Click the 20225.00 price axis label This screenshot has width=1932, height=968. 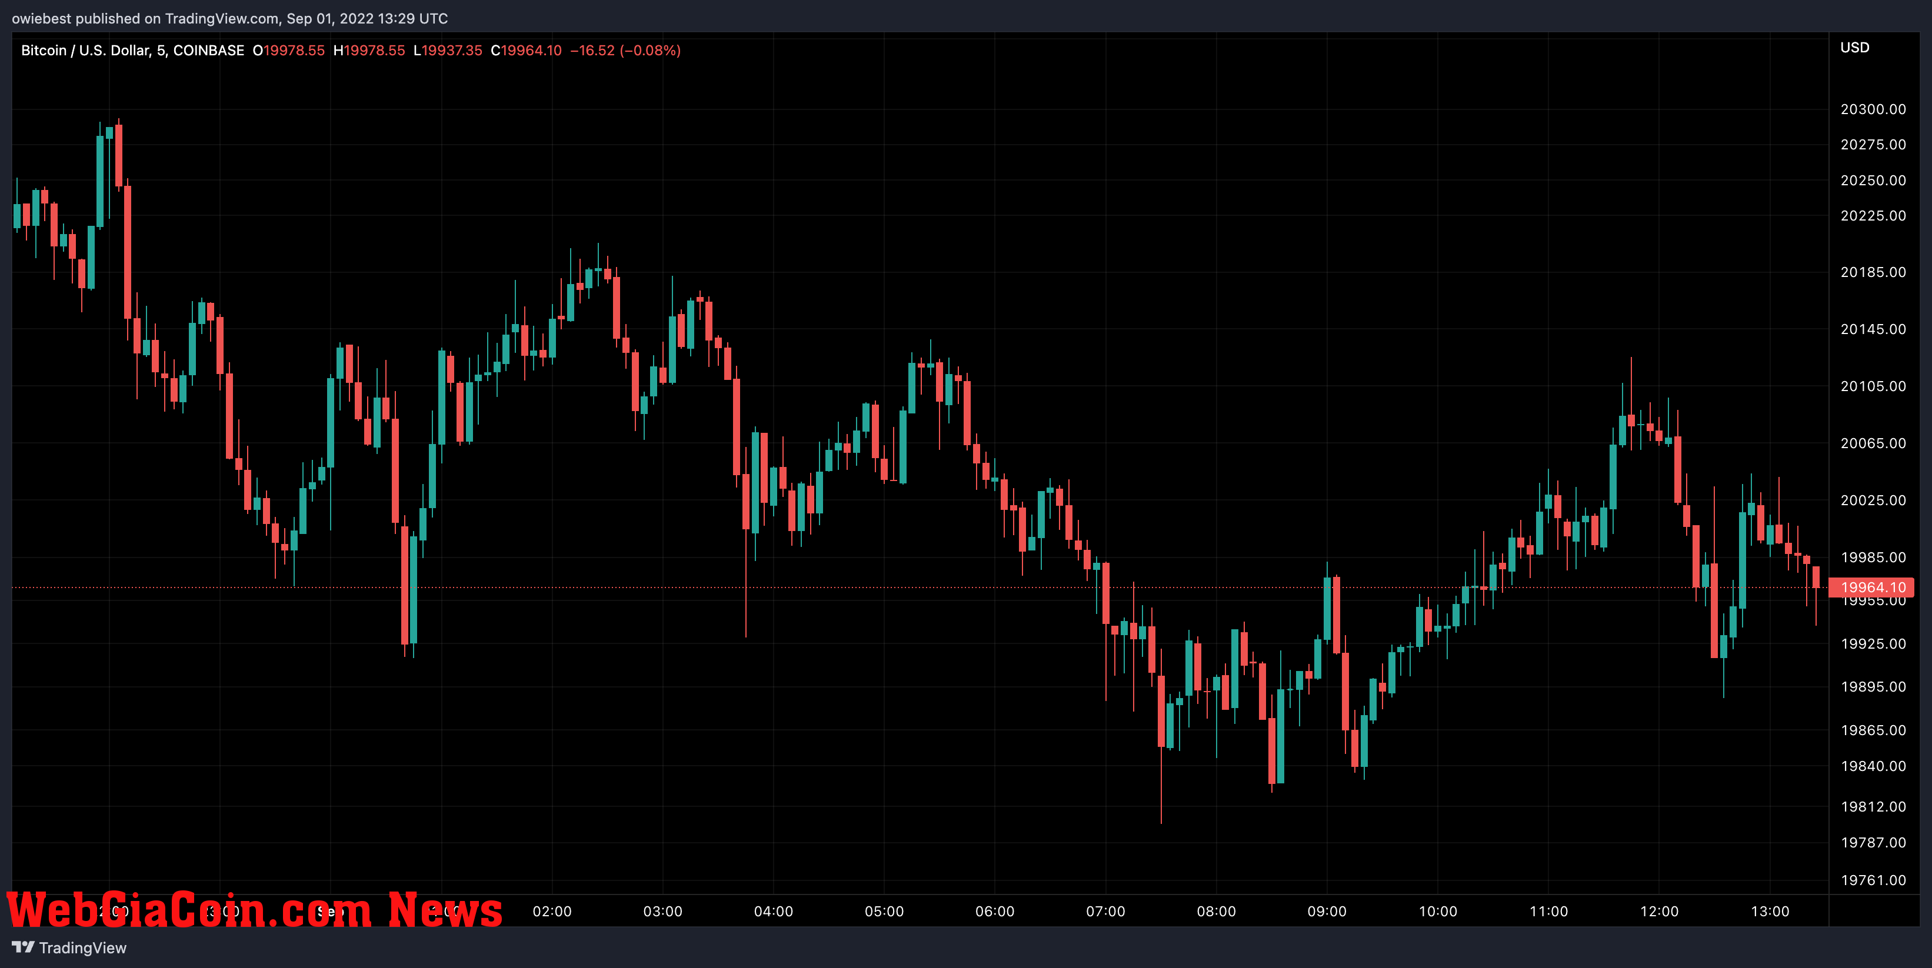pos(1873,216)
